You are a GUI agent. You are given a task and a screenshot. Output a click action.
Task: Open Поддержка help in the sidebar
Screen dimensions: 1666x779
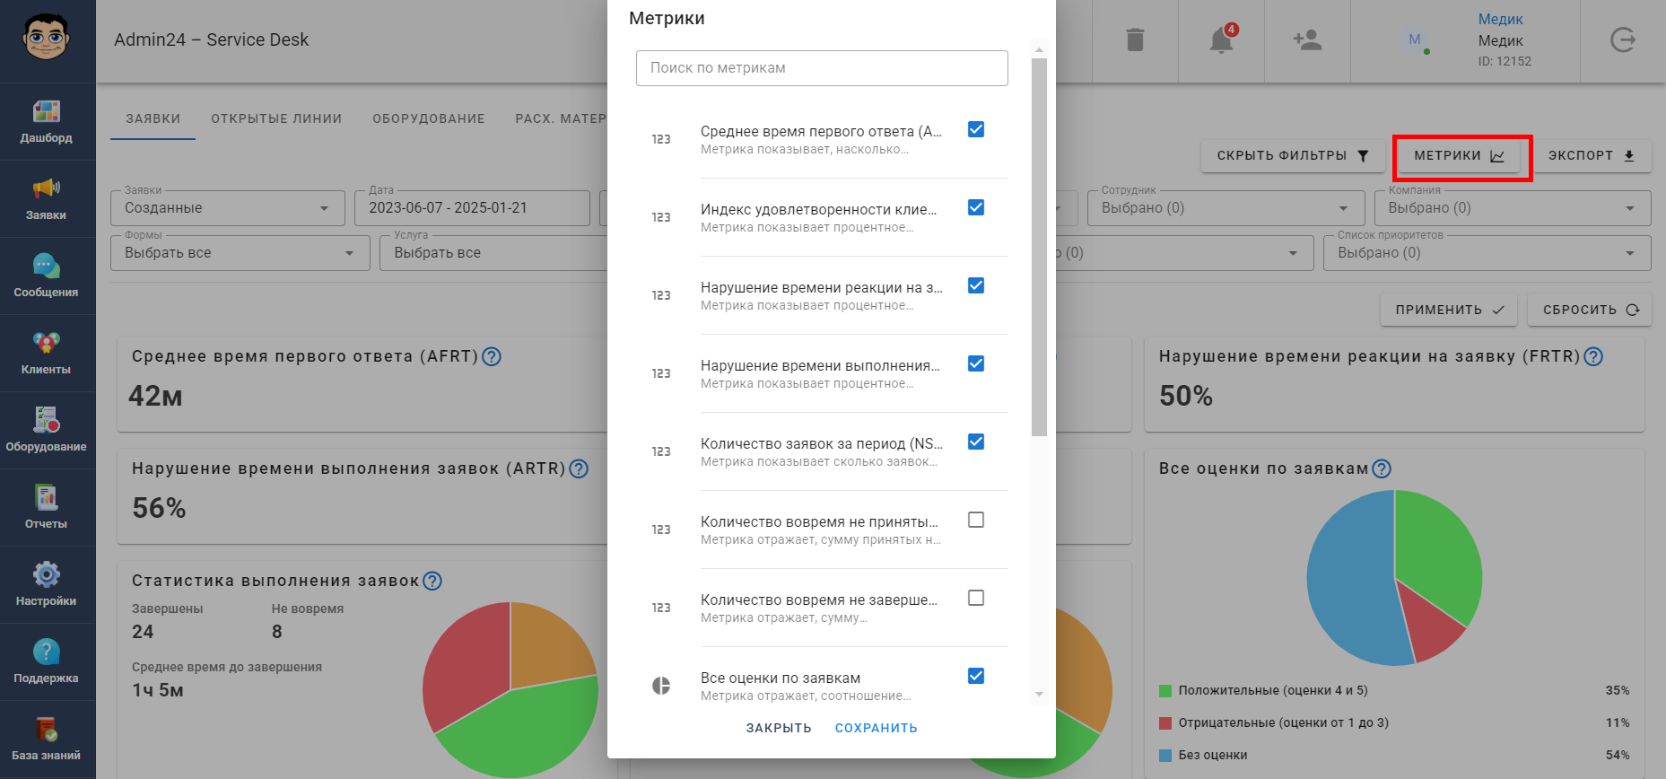click(x=46, y=661)
